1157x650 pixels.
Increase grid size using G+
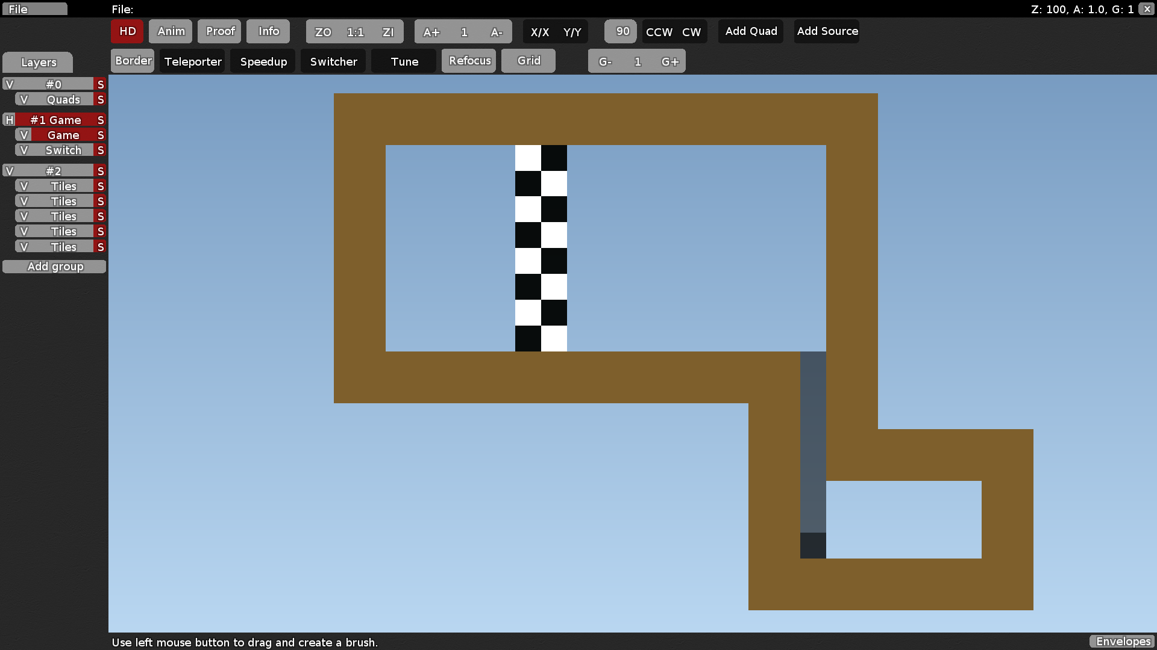coord(670,61)
